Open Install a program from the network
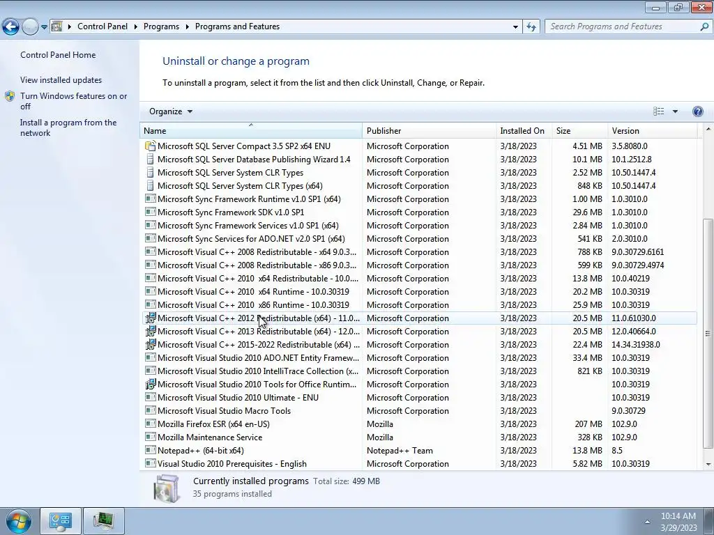The height and width of the screenshot is (535, 714). [x=68, y=128]
